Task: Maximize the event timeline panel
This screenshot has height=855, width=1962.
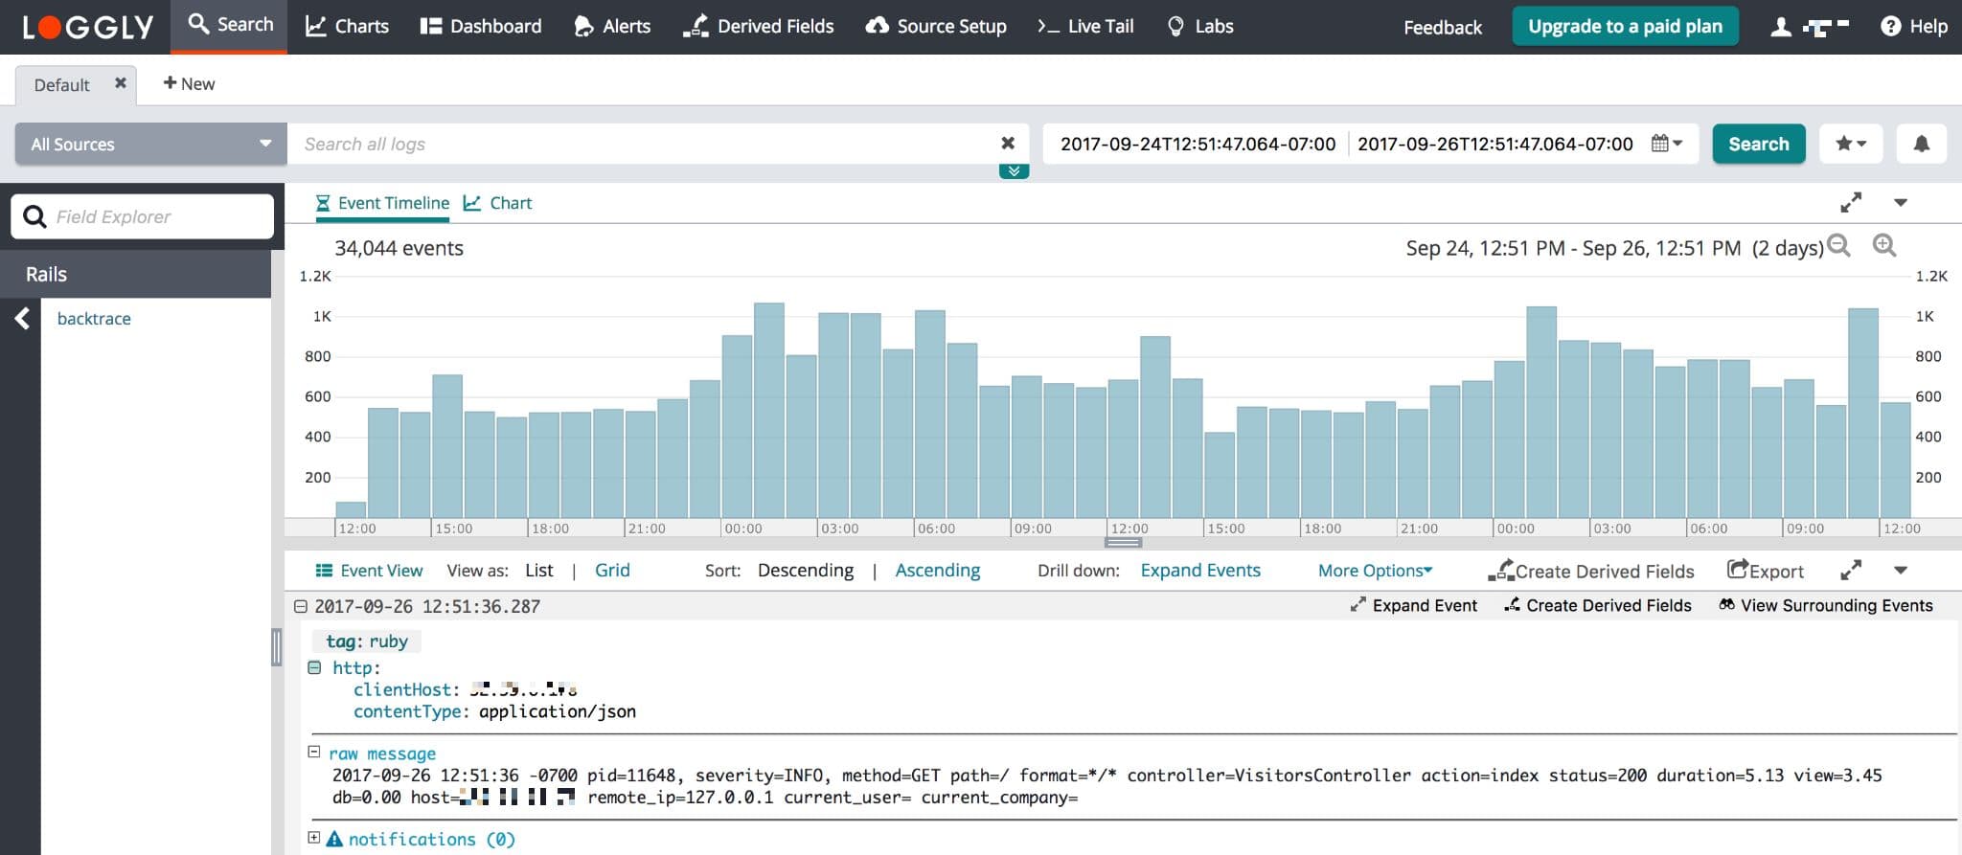Action: pyautogui.click(x=1851, y=203)
